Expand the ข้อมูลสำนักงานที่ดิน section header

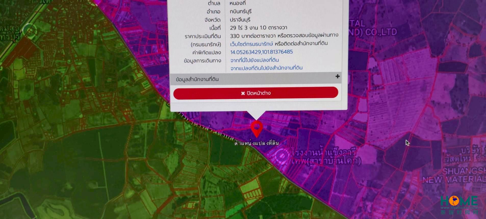197,79
